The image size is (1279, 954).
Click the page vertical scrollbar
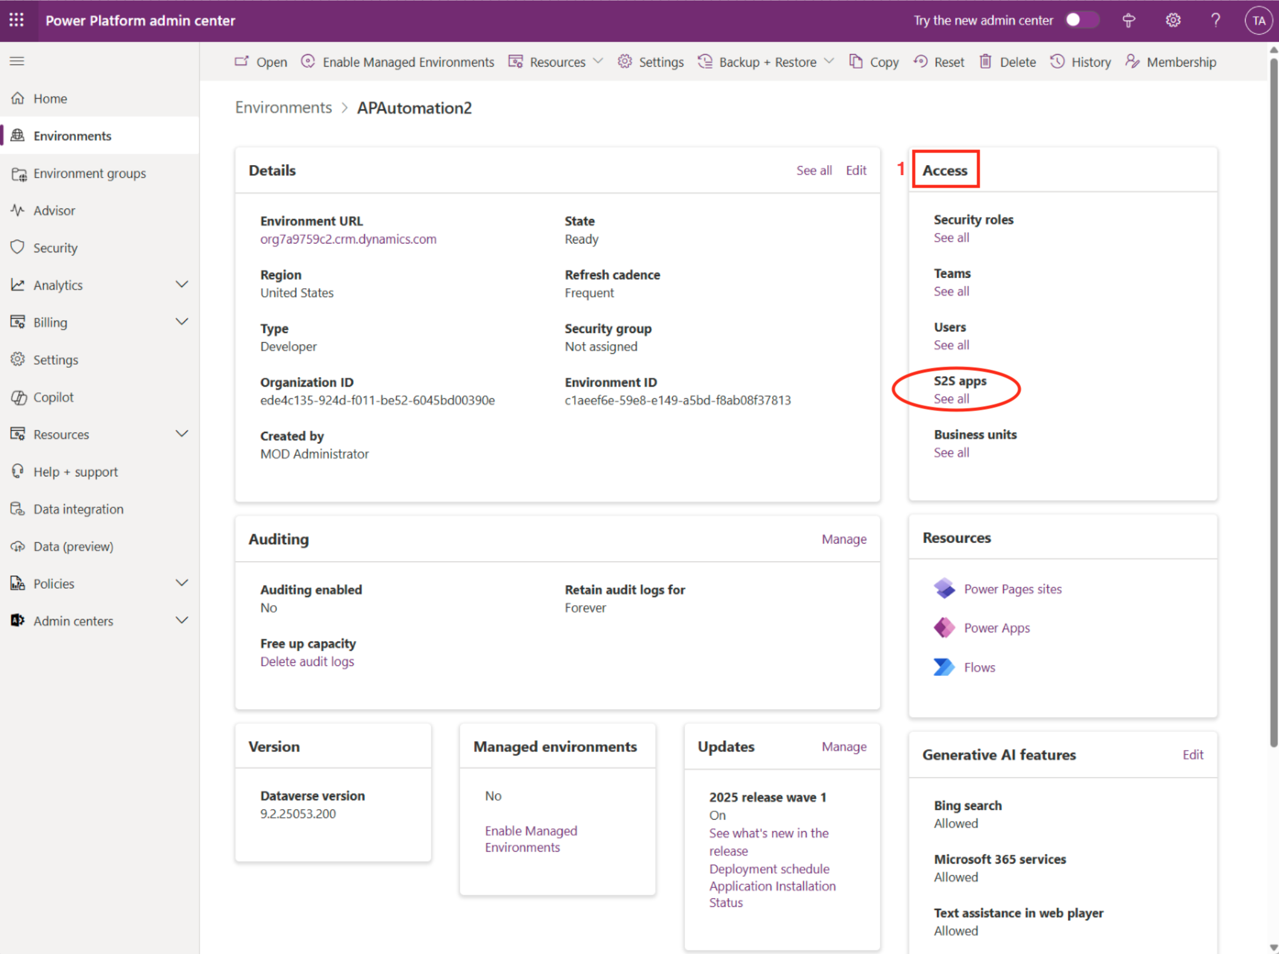tap(1273, 402)
